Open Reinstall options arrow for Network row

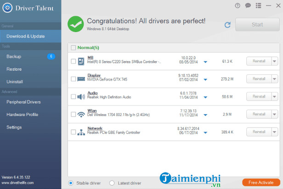(275, 132)
